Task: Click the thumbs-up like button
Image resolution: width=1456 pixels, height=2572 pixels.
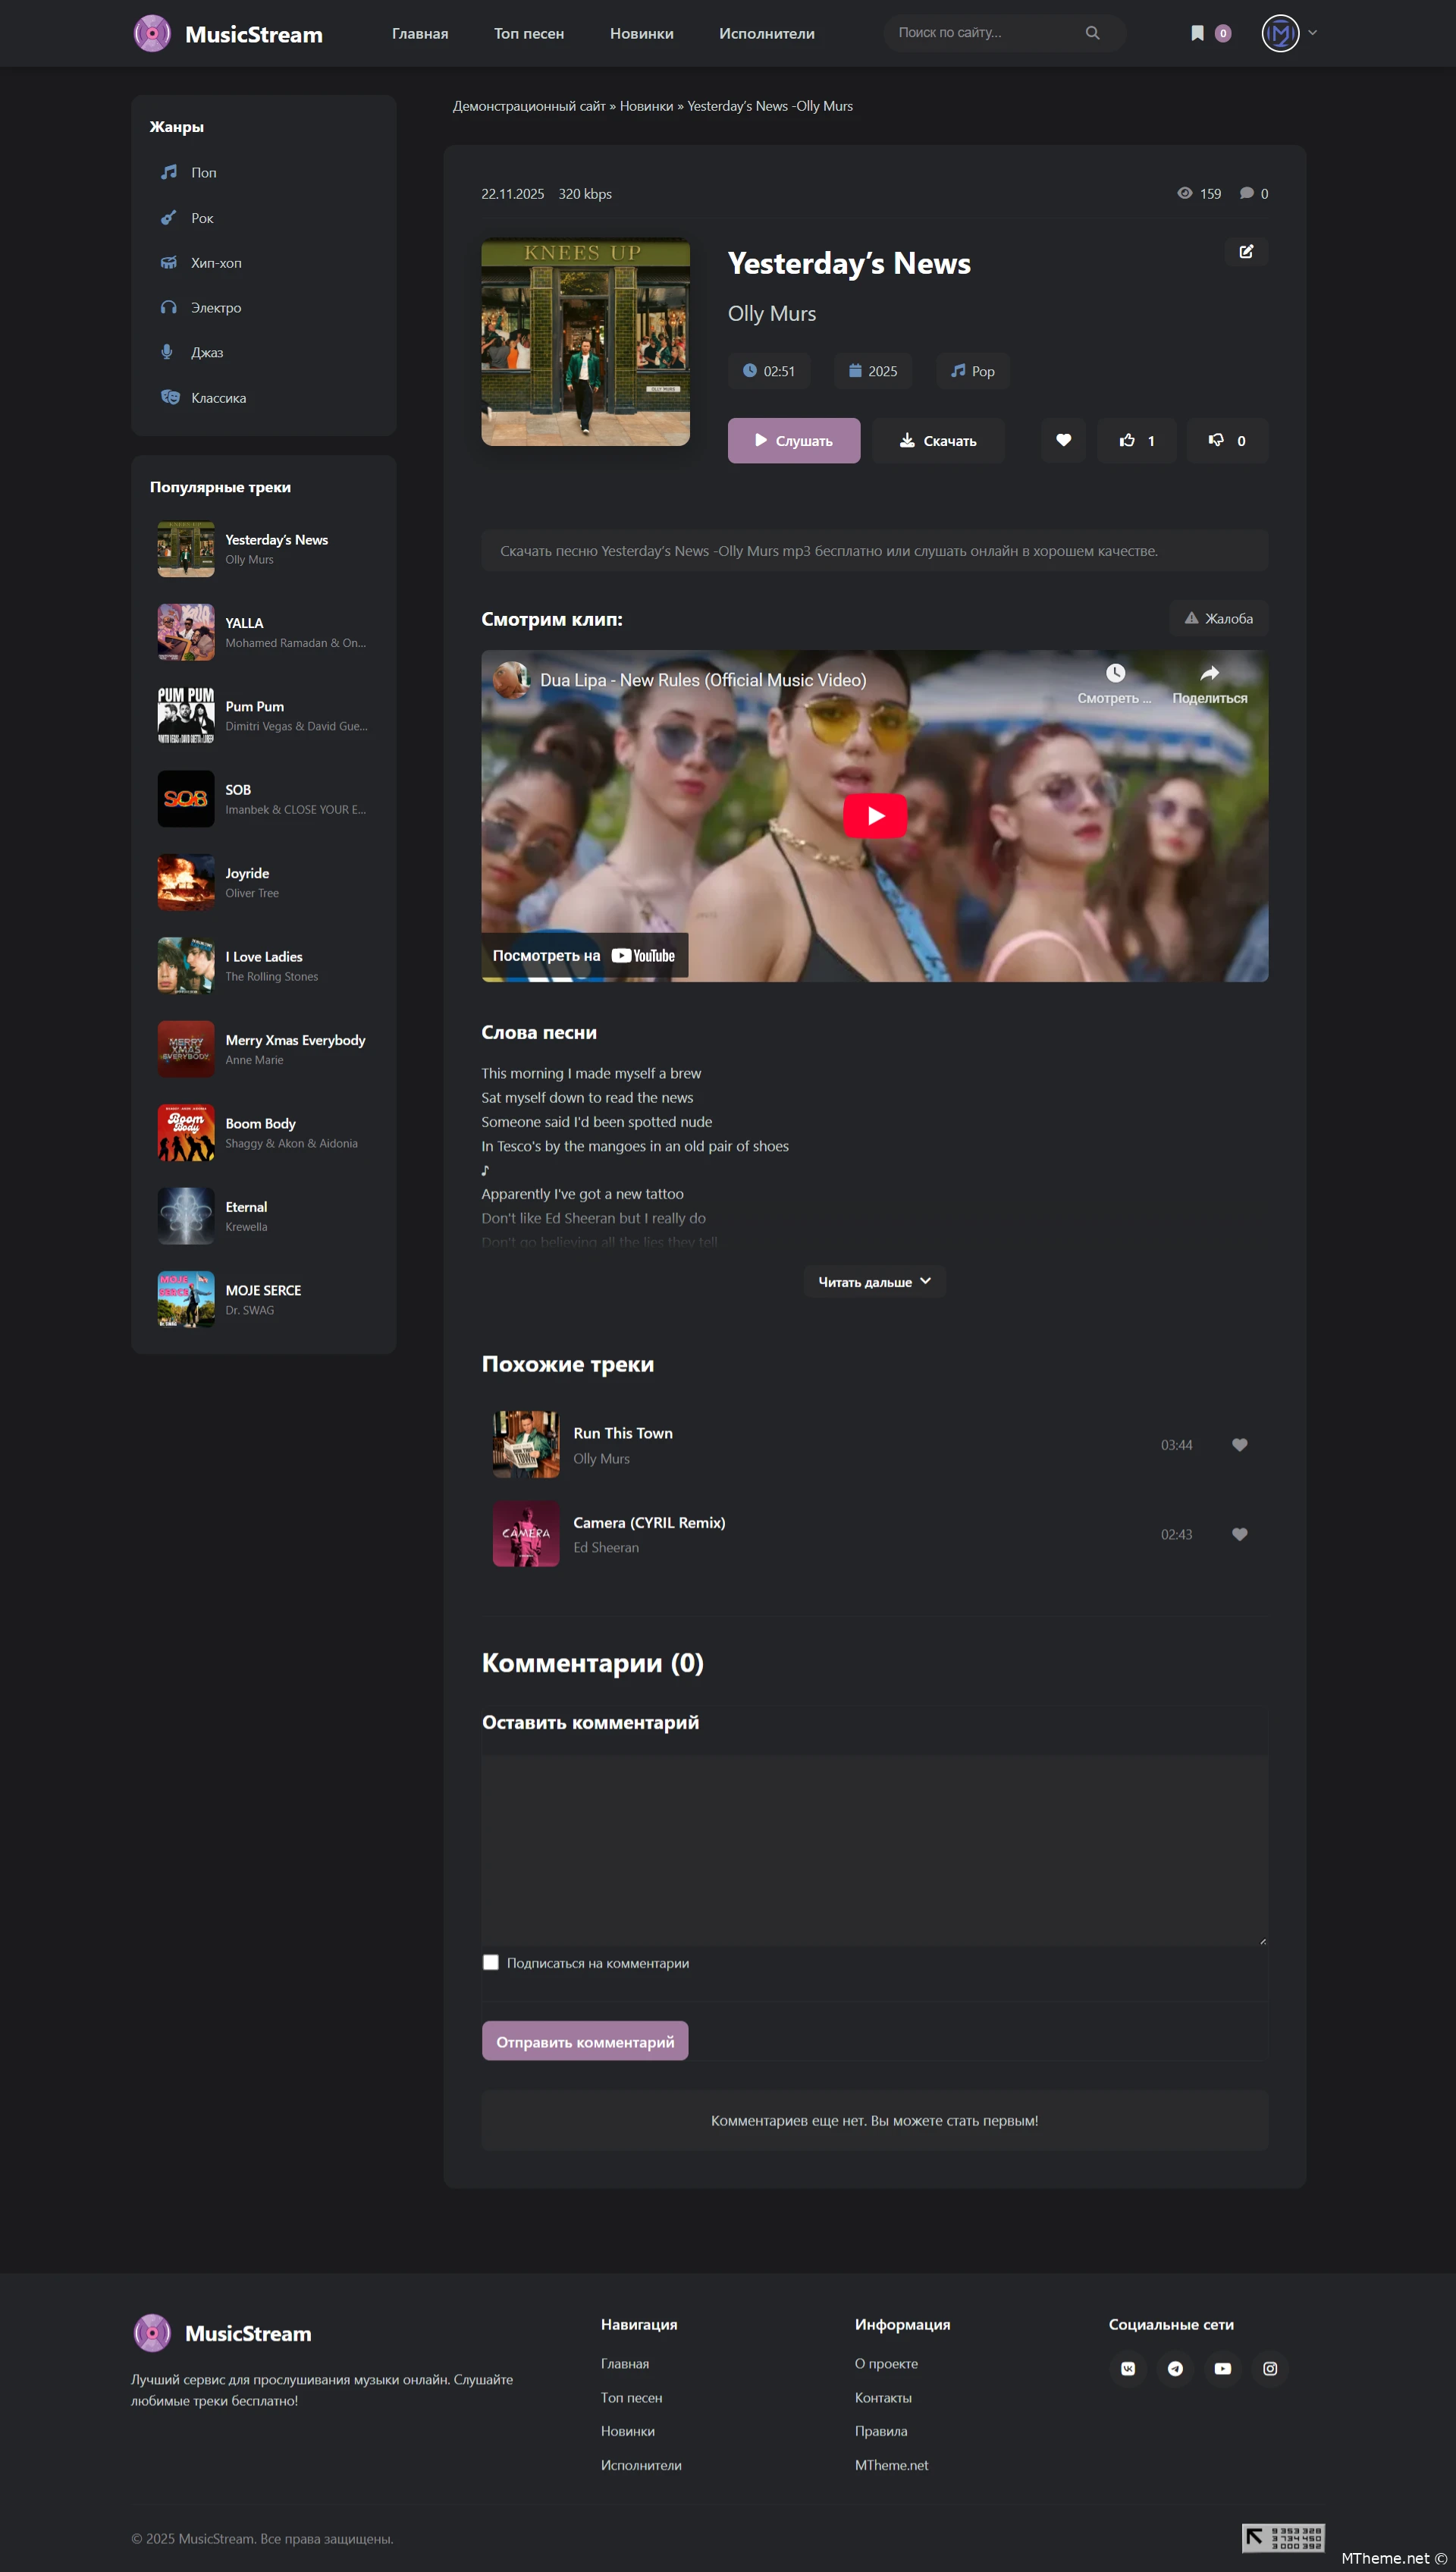Action: click(x=1137, y=440)
